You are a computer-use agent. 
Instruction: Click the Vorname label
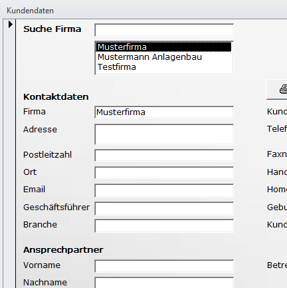pos(42,265)
